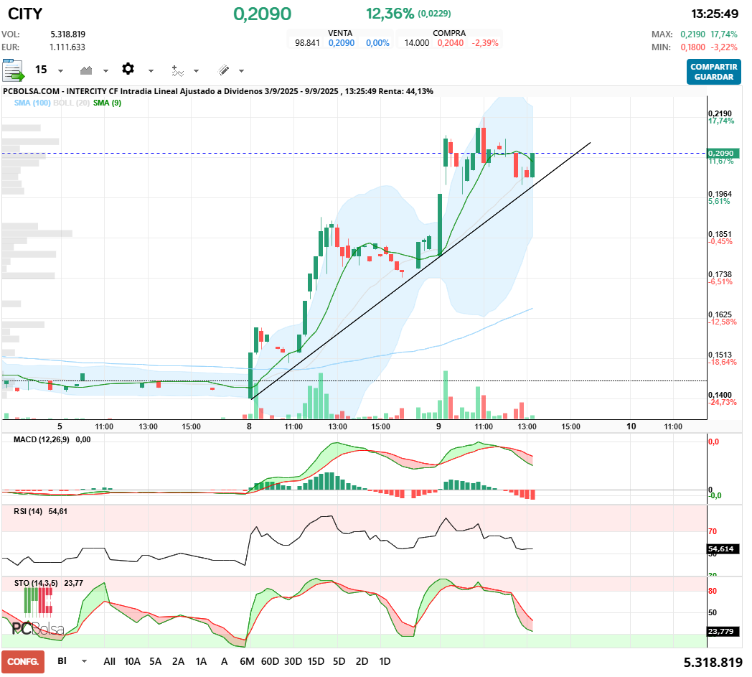Select the 5A time range
Image resolution: width=752 pixels, height=677 pixels.
click(x=156, y=661)
